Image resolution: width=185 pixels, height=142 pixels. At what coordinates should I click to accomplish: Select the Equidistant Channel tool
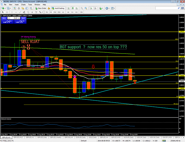tap(24, 12)
